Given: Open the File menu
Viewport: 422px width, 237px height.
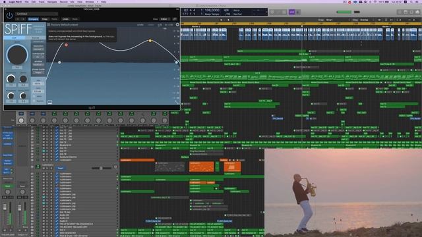Looking at the screenshot, I should [26, 2].
